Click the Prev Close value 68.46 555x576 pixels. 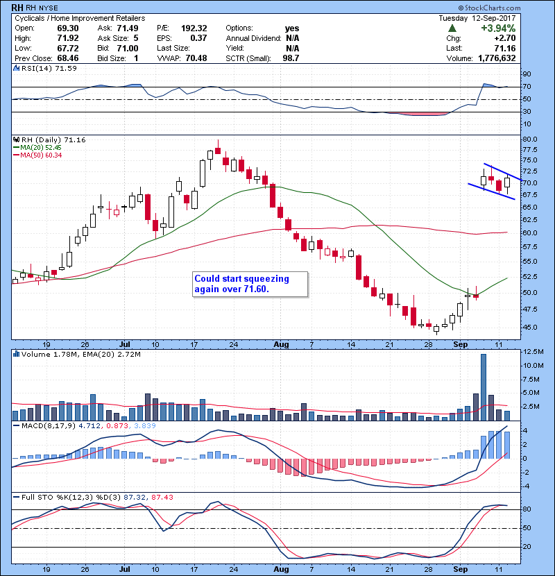pyautogui.click(x=67, y=58)
